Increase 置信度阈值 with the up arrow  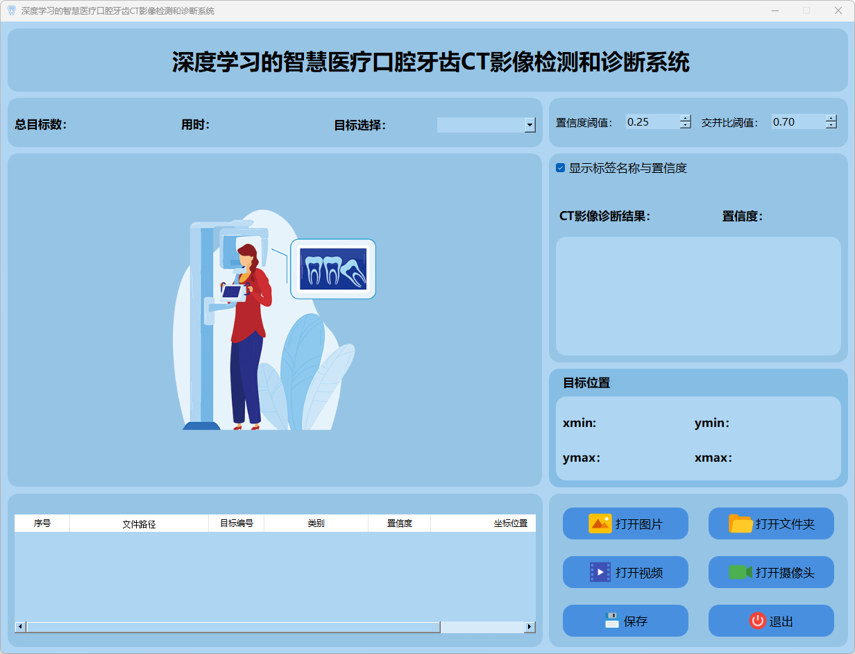point(686,118)
